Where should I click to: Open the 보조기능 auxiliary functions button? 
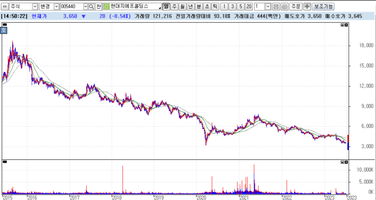click(x=323, y=7)
